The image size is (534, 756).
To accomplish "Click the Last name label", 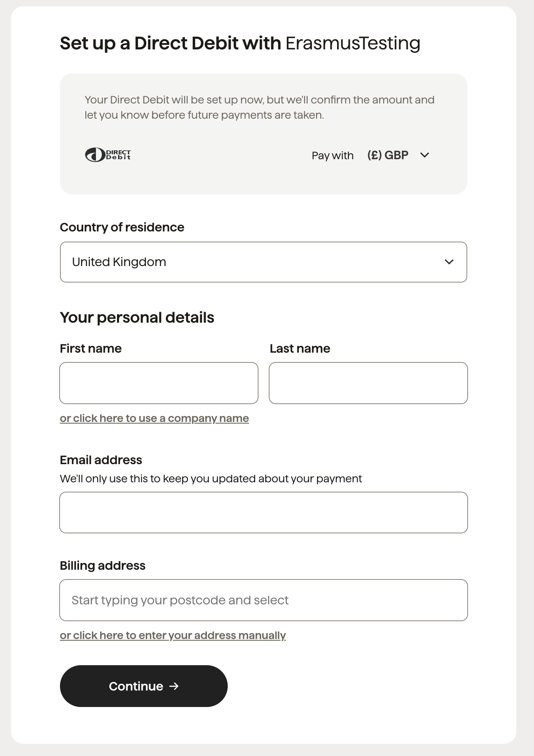I will click(300, 348).
